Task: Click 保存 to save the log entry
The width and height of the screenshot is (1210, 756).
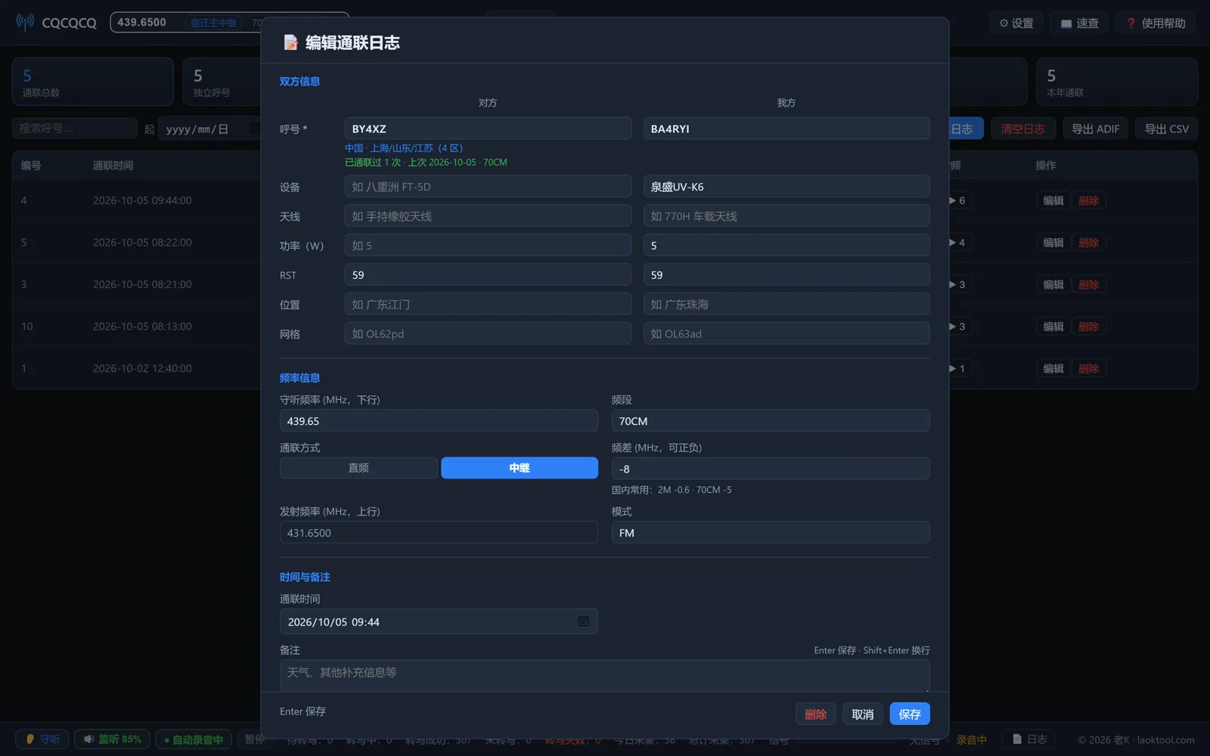Action: [910, 714]
